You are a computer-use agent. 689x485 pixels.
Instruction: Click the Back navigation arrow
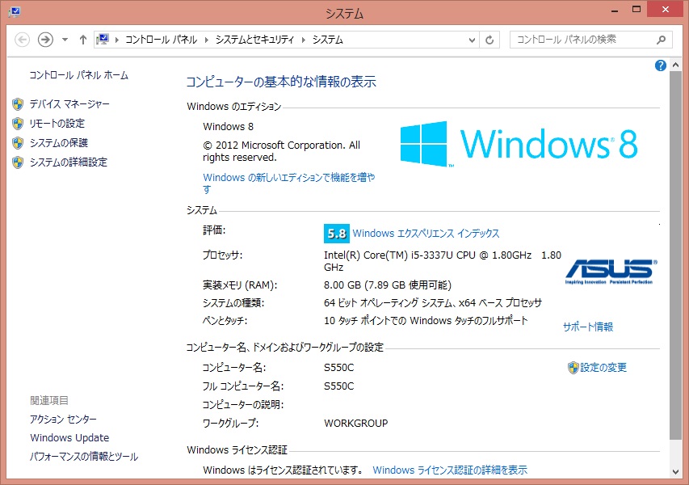click(23, 40)
